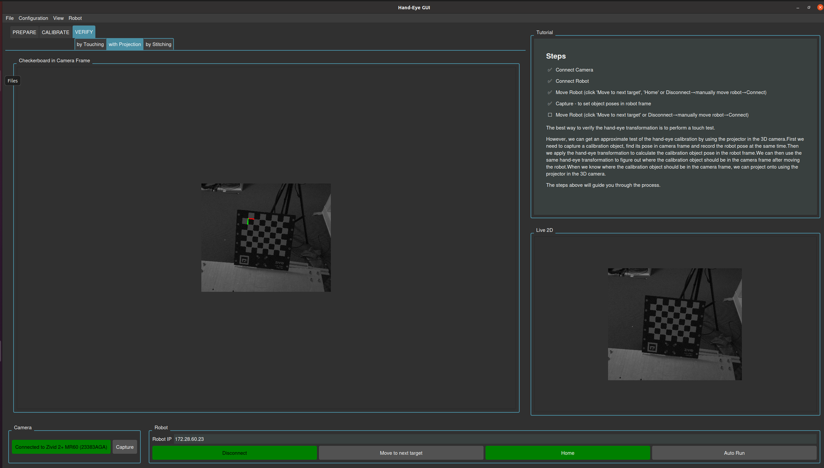The image size is (824, 468).
Task: Tick the unchecked final Move Robot step
Action: 550,115
